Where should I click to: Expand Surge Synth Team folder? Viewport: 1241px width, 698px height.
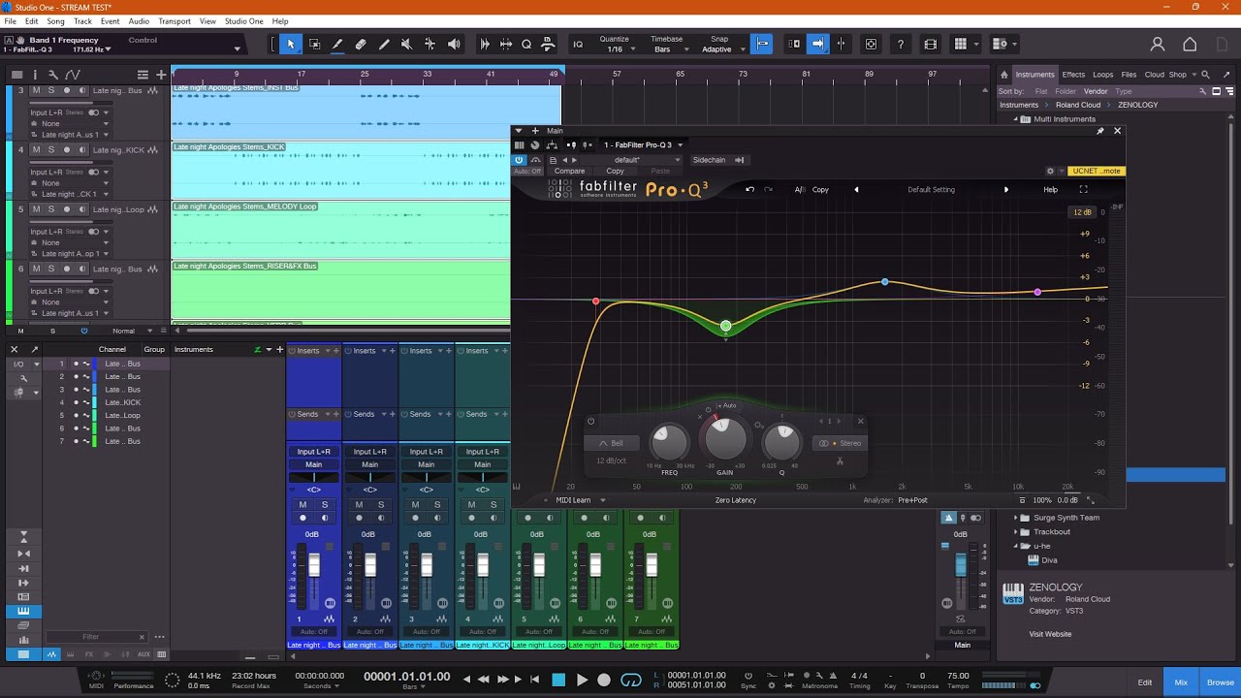click(1016, 518)
